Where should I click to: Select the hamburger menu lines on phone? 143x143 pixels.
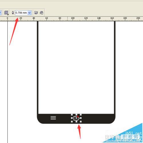53,118
